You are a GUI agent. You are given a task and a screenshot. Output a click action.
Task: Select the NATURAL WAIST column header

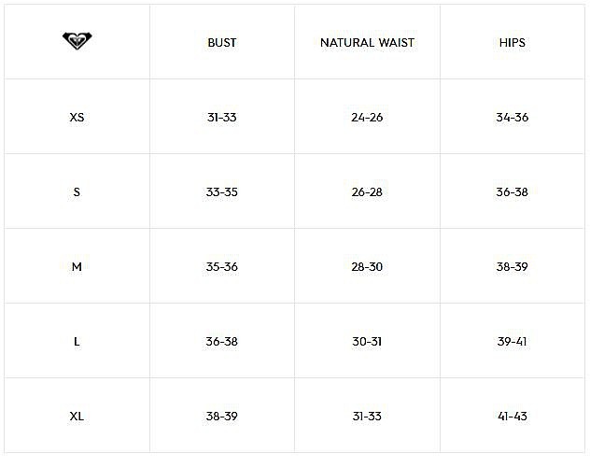click(x=367, y=43)
